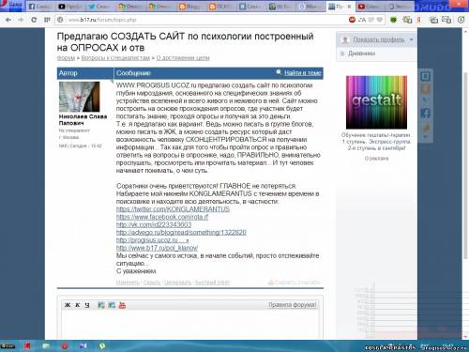The width and height of the screenshot is (469, 352).
Task: Expand the social share panel down arrow
Action: pyautogui.click(x=425, y=137)
